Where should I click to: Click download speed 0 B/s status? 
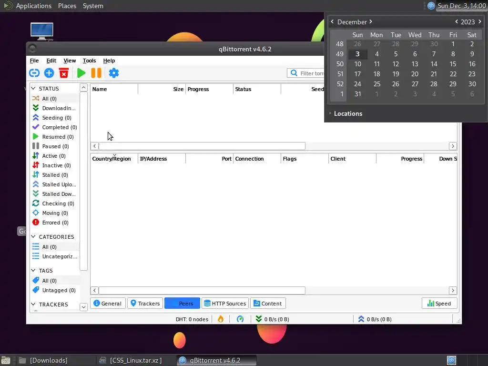272,319
